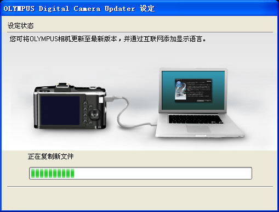Click the '正在复制新文件' status text
Viewport: 279px width, 212px height.
point(50,157)
